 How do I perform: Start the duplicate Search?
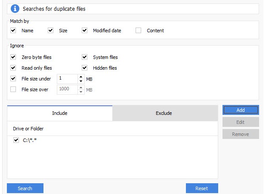(25, 188)
